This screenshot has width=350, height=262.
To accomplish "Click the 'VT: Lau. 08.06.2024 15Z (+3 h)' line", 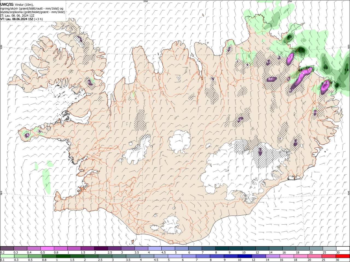I will (x=22, y=19).
